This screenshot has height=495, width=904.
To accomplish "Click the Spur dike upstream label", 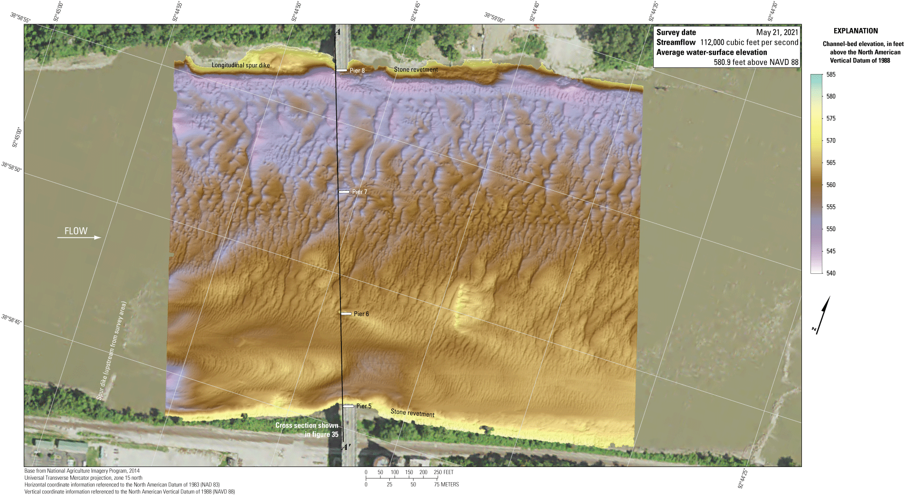I will (x=112, y=351).
